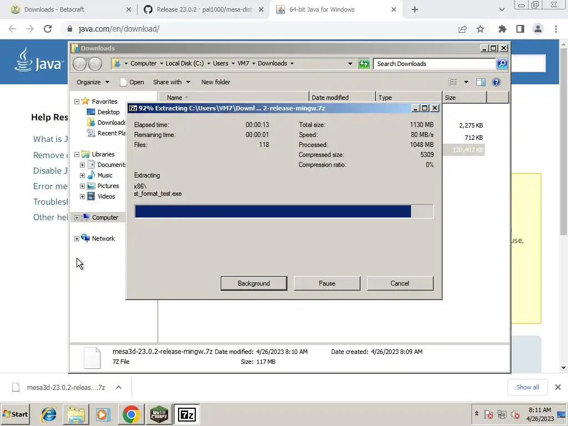The image size is (568, 426).
Task: Open view options dropdown arrow
Action: [466, 82]
